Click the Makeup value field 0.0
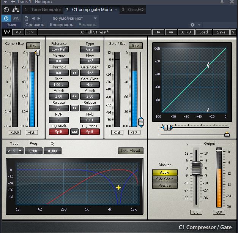 pos(58,61)
